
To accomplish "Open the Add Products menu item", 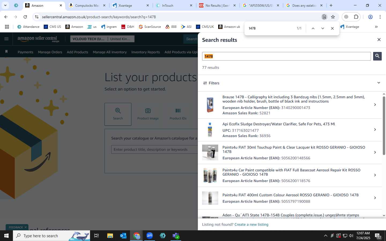I will 77,52.
